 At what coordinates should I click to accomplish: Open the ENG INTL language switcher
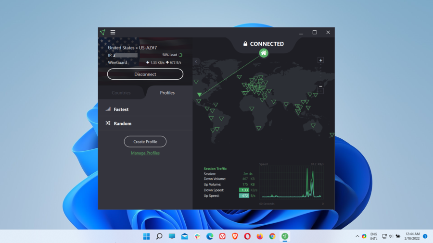click(x=374, y=236)
